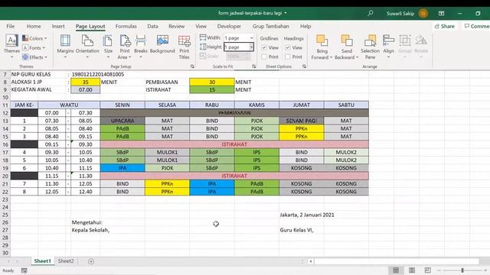
Task: Add a new sheet
Action: coord(91,261)
